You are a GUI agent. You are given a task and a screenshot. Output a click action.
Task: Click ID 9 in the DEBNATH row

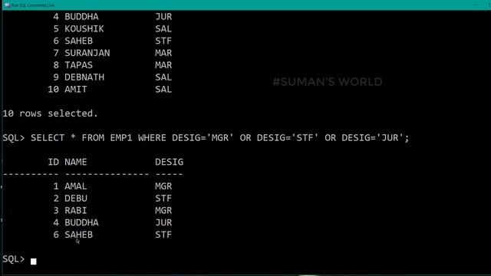(x=56, y=77)
